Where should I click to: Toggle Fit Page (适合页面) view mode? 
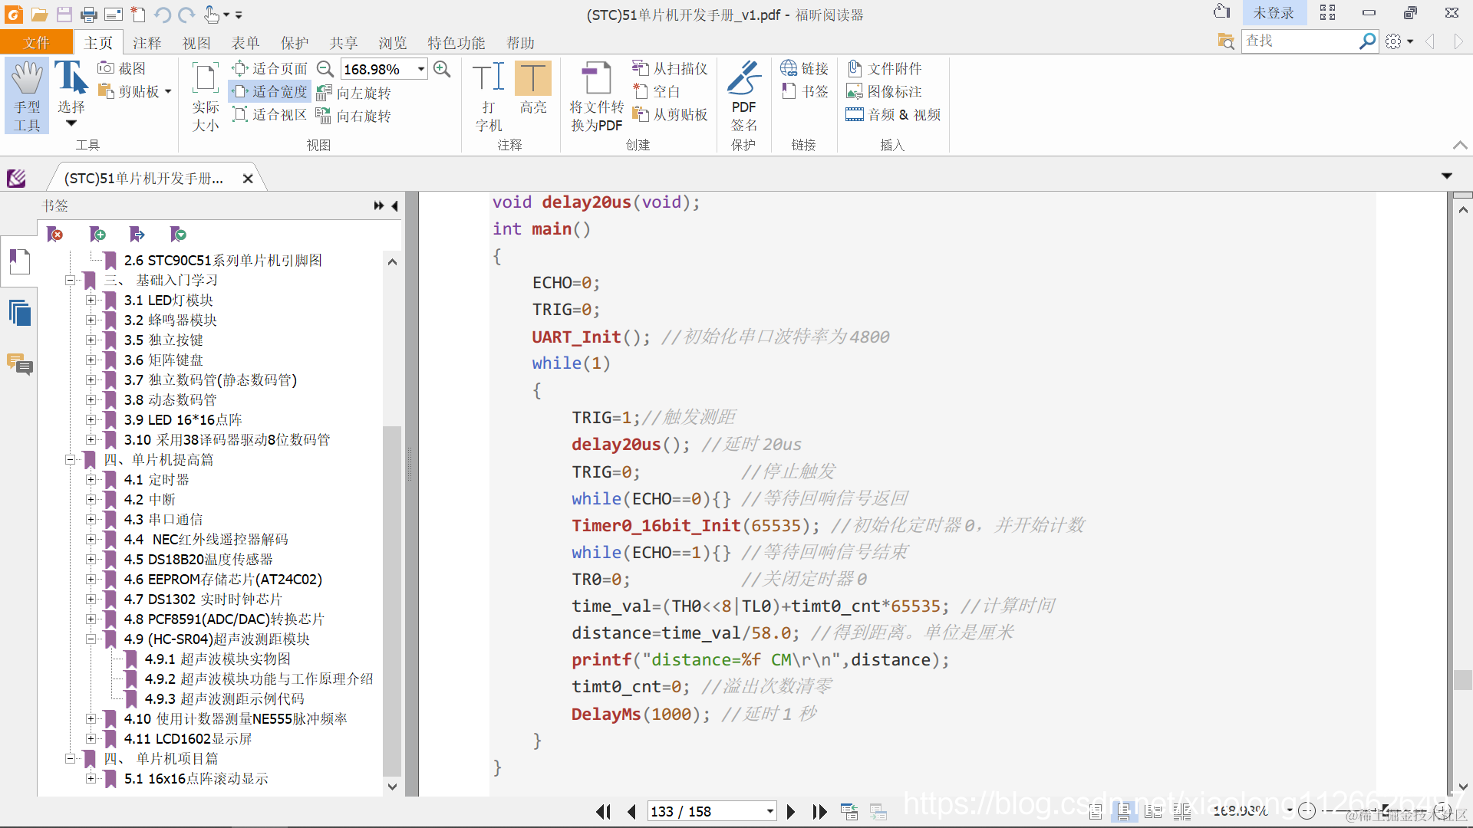click(x=271, y=69)
